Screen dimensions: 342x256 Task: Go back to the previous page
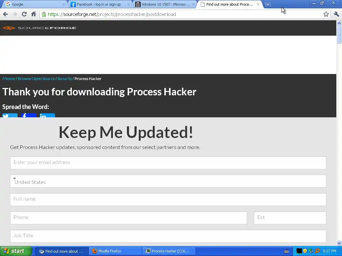5,14
